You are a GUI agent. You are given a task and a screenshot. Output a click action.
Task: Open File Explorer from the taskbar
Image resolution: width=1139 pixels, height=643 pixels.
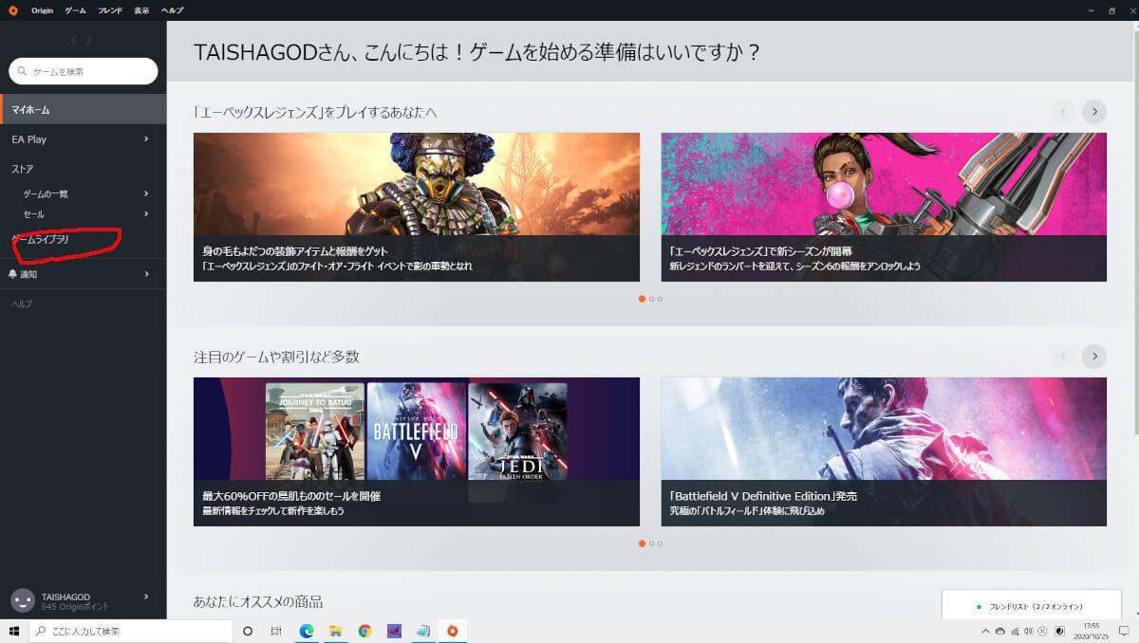(x=335, y=631)
